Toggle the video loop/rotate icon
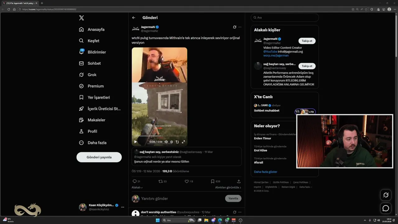The width and height of the screenshot is (398, 224). point(177,142)
